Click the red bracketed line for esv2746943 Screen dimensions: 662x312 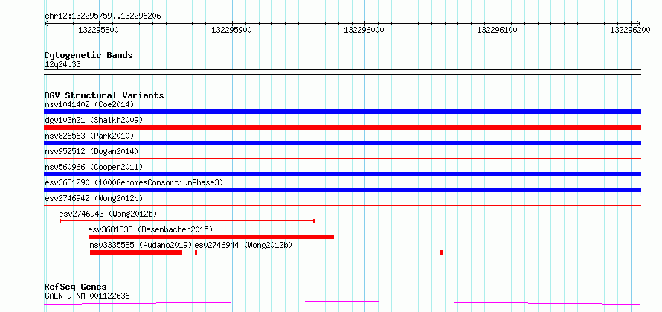pyautogui.click(x=187, y=221)
